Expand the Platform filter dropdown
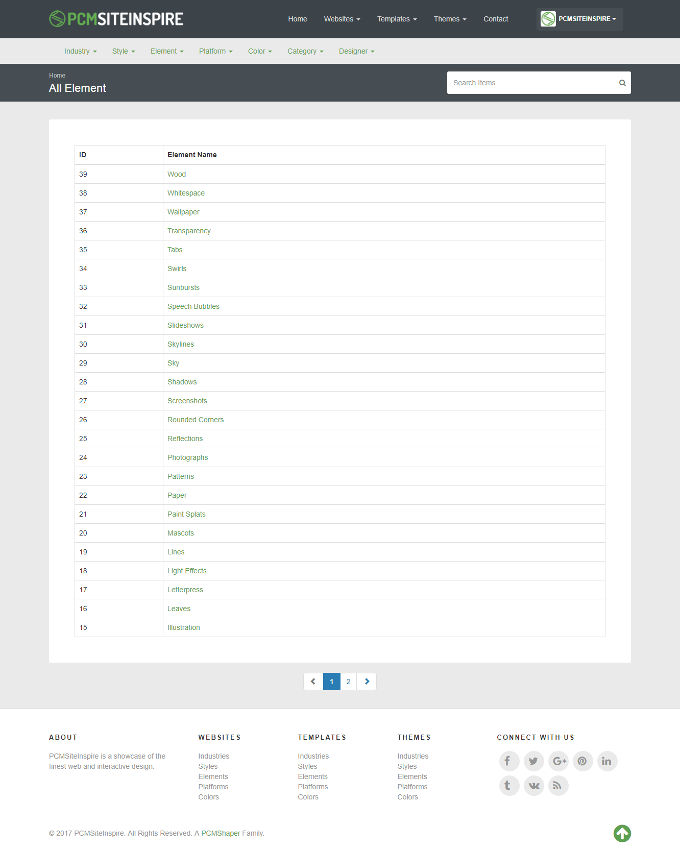 [215, 51]
